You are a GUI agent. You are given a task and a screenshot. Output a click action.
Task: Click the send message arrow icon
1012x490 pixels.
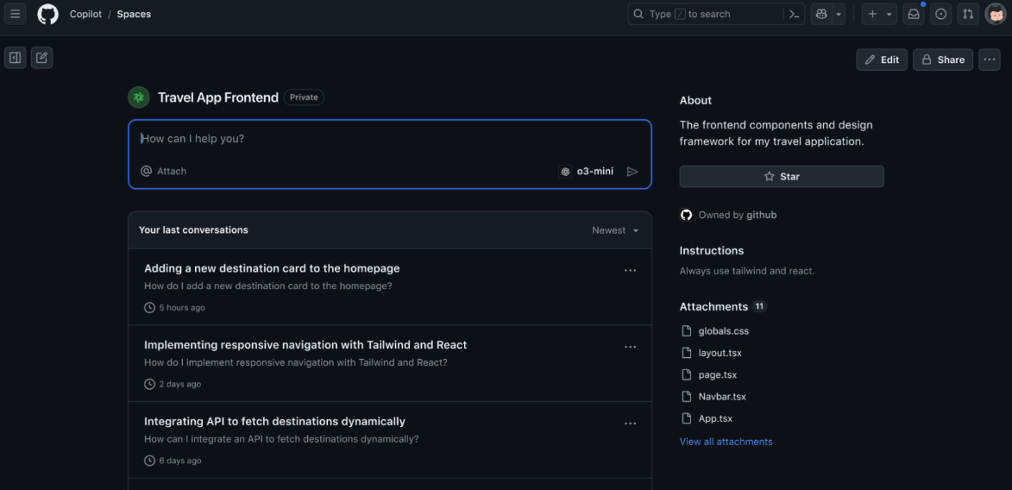pyautogui.click(x=632, y=172)
